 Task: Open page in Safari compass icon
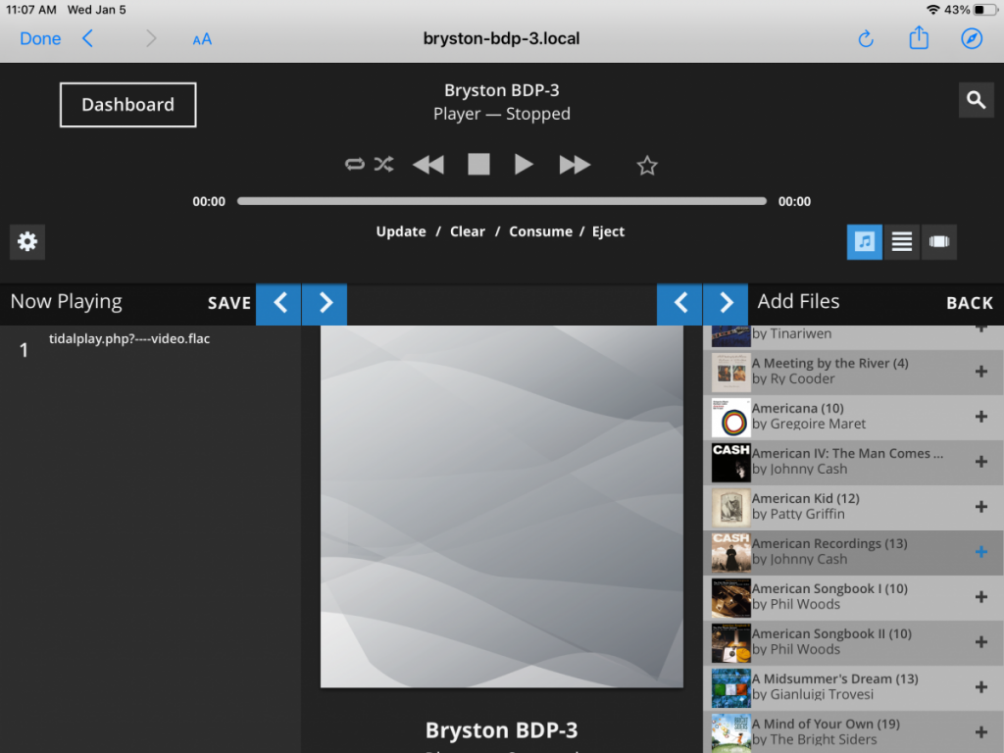point(972,39)
